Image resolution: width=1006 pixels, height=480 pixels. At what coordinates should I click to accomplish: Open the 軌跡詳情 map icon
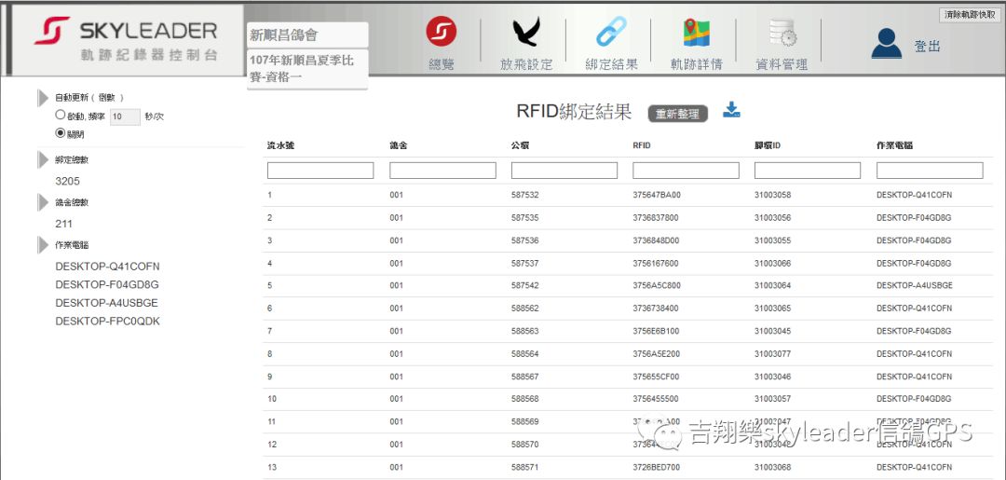(696, 33)
